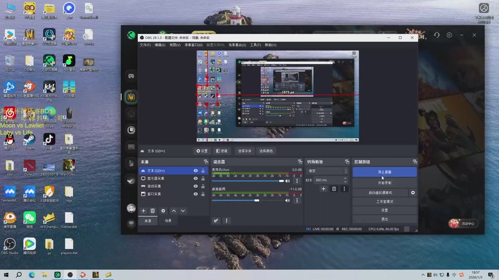Adjust the 桌面音频 volume slider
Image resolution: width=499 pixels, height=280 pixels.
(x=256, y=200)
